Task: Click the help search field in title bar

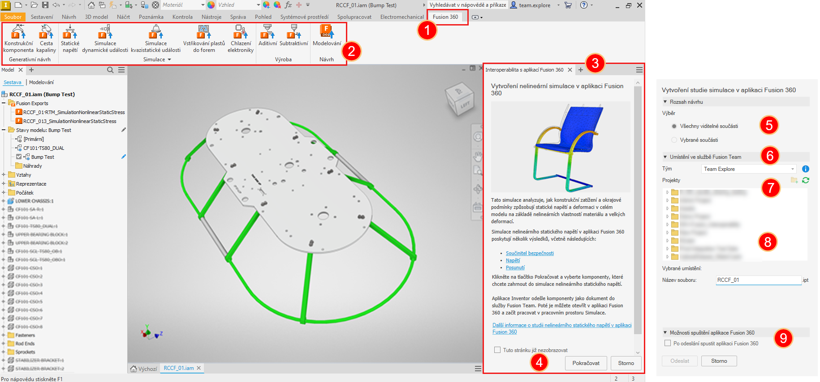Action: pos(468,5)
